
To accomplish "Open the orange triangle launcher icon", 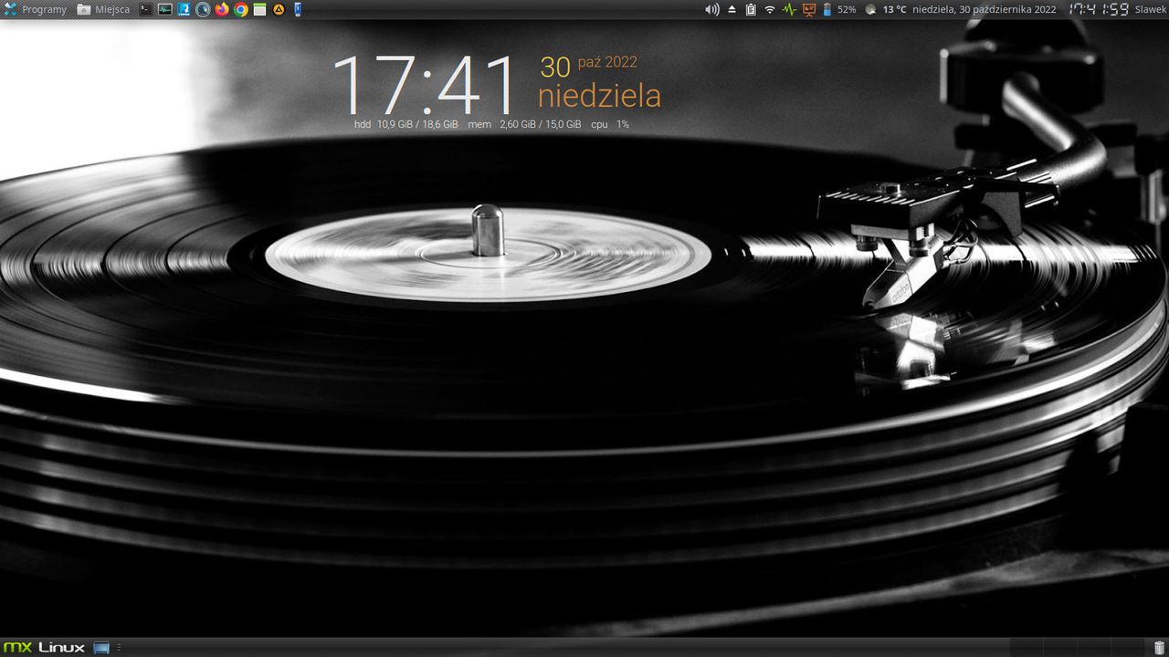I will point(279,9).
